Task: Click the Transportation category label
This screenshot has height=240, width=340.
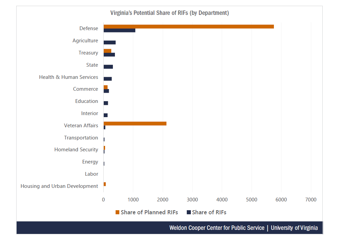Action: [81, 138]
